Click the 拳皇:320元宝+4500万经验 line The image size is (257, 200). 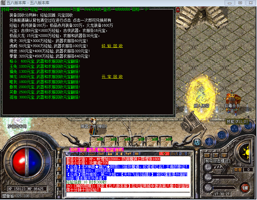(x=50, y=56)
